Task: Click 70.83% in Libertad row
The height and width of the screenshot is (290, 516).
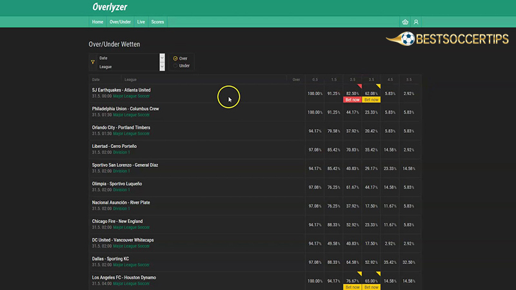Action: pos(352,150)
